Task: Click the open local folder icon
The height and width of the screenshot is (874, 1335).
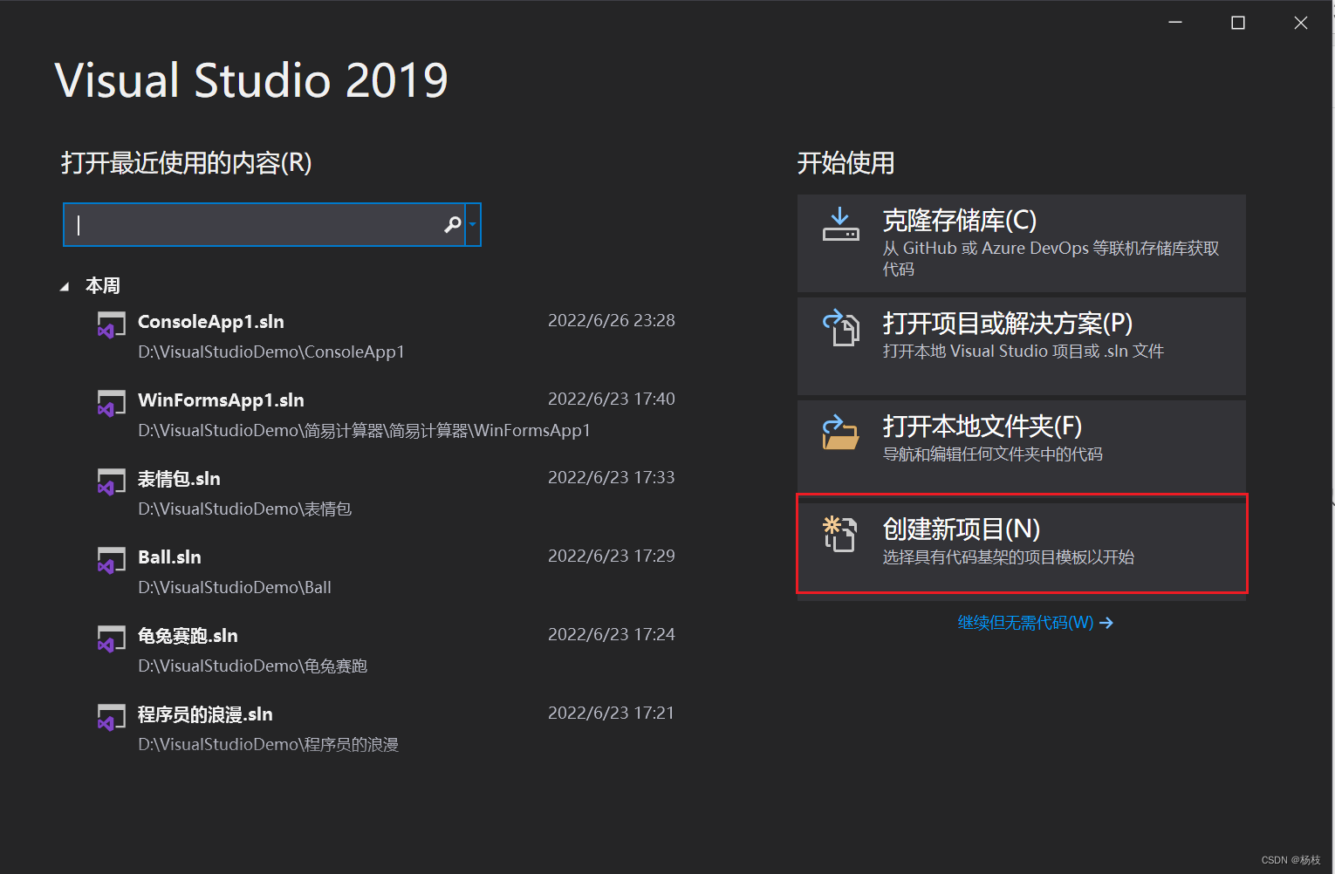Action: click(x=840, y=432)
